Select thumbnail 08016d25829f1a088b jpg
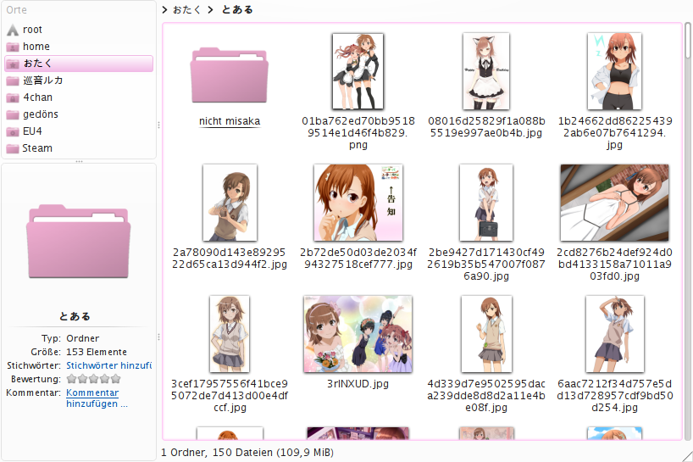 (x=486, y=71)
